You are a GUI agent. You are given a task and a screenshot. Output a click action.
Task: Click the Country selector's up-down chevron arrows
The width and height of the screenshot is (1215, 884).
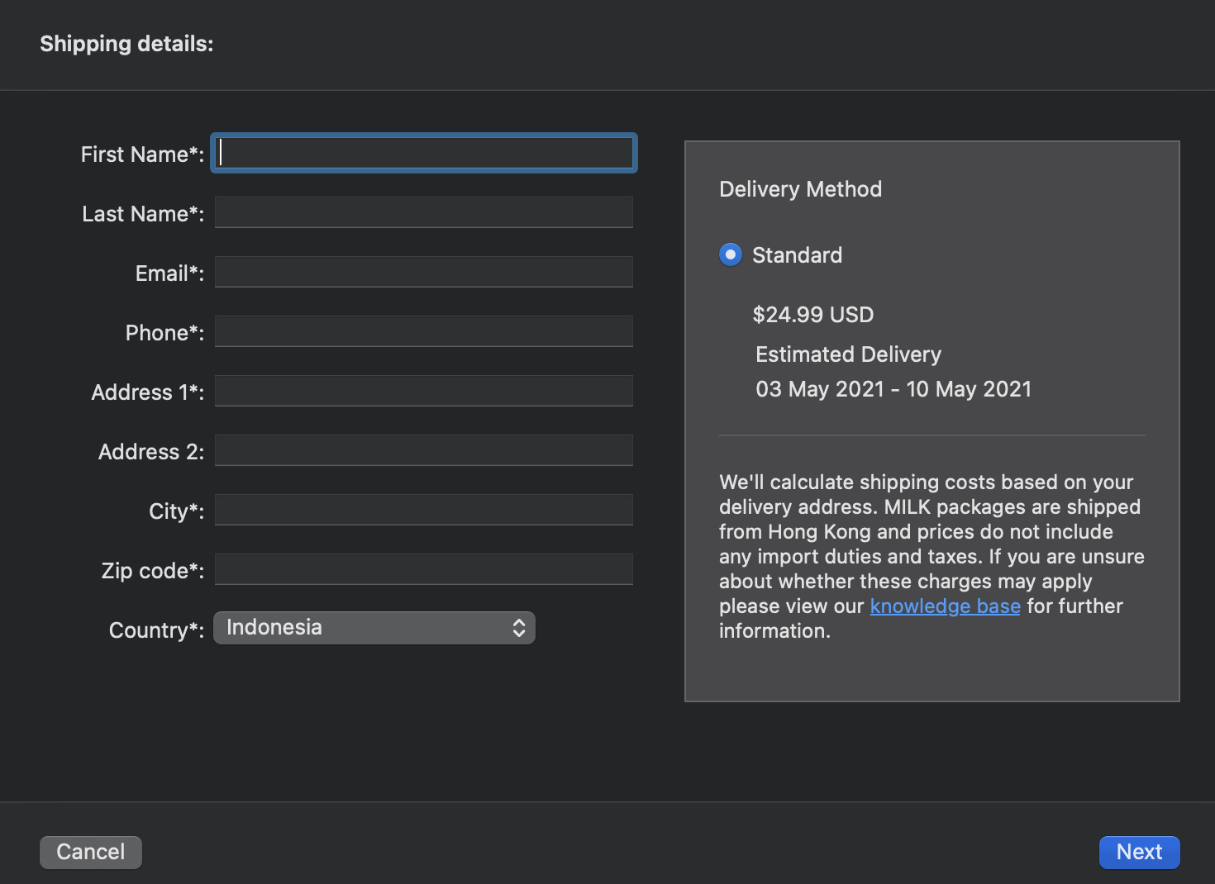(x=519, y=628)
